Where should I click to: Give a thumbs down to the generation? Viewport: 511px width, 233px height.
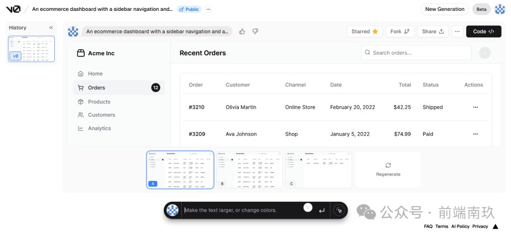[255, 32]
